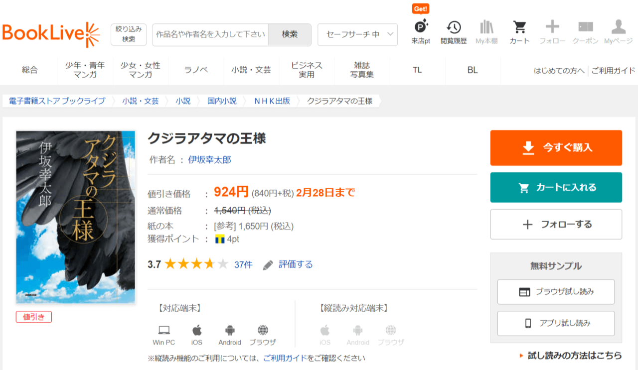Click the BookLive logo

pyautogui.click(x=51, y=34)
